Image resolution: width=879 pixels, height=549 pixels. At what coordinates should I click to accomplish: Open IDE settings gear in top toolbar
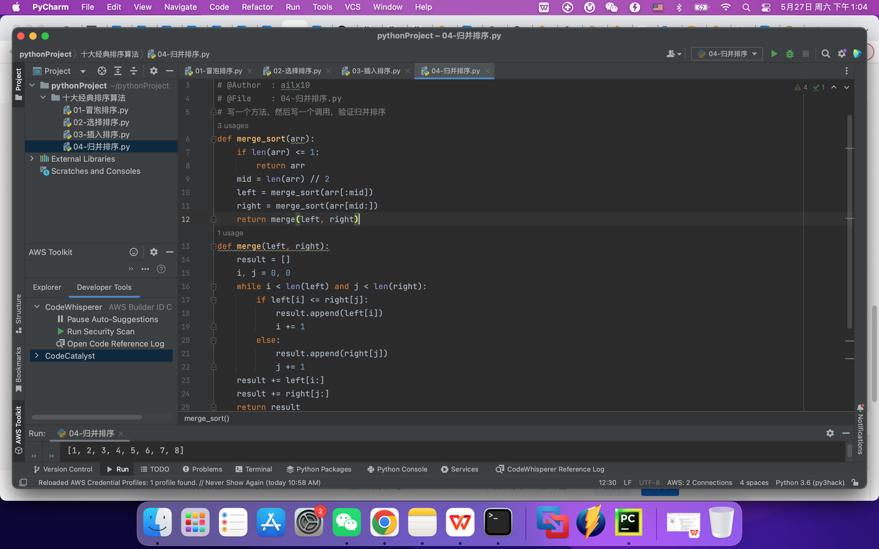[842, 54]
